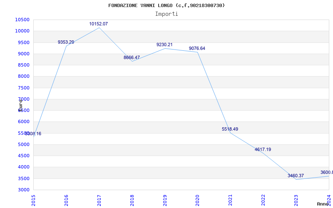Click x-axis year 2019
This screenshot has height=208, width=333.
(x=165, y=200)
